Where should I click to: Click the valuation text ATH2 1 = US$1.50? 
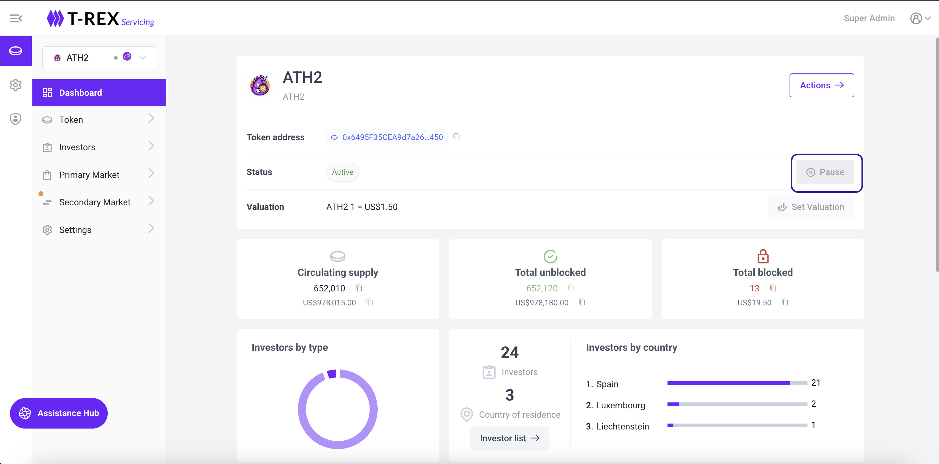click(361, 207)
